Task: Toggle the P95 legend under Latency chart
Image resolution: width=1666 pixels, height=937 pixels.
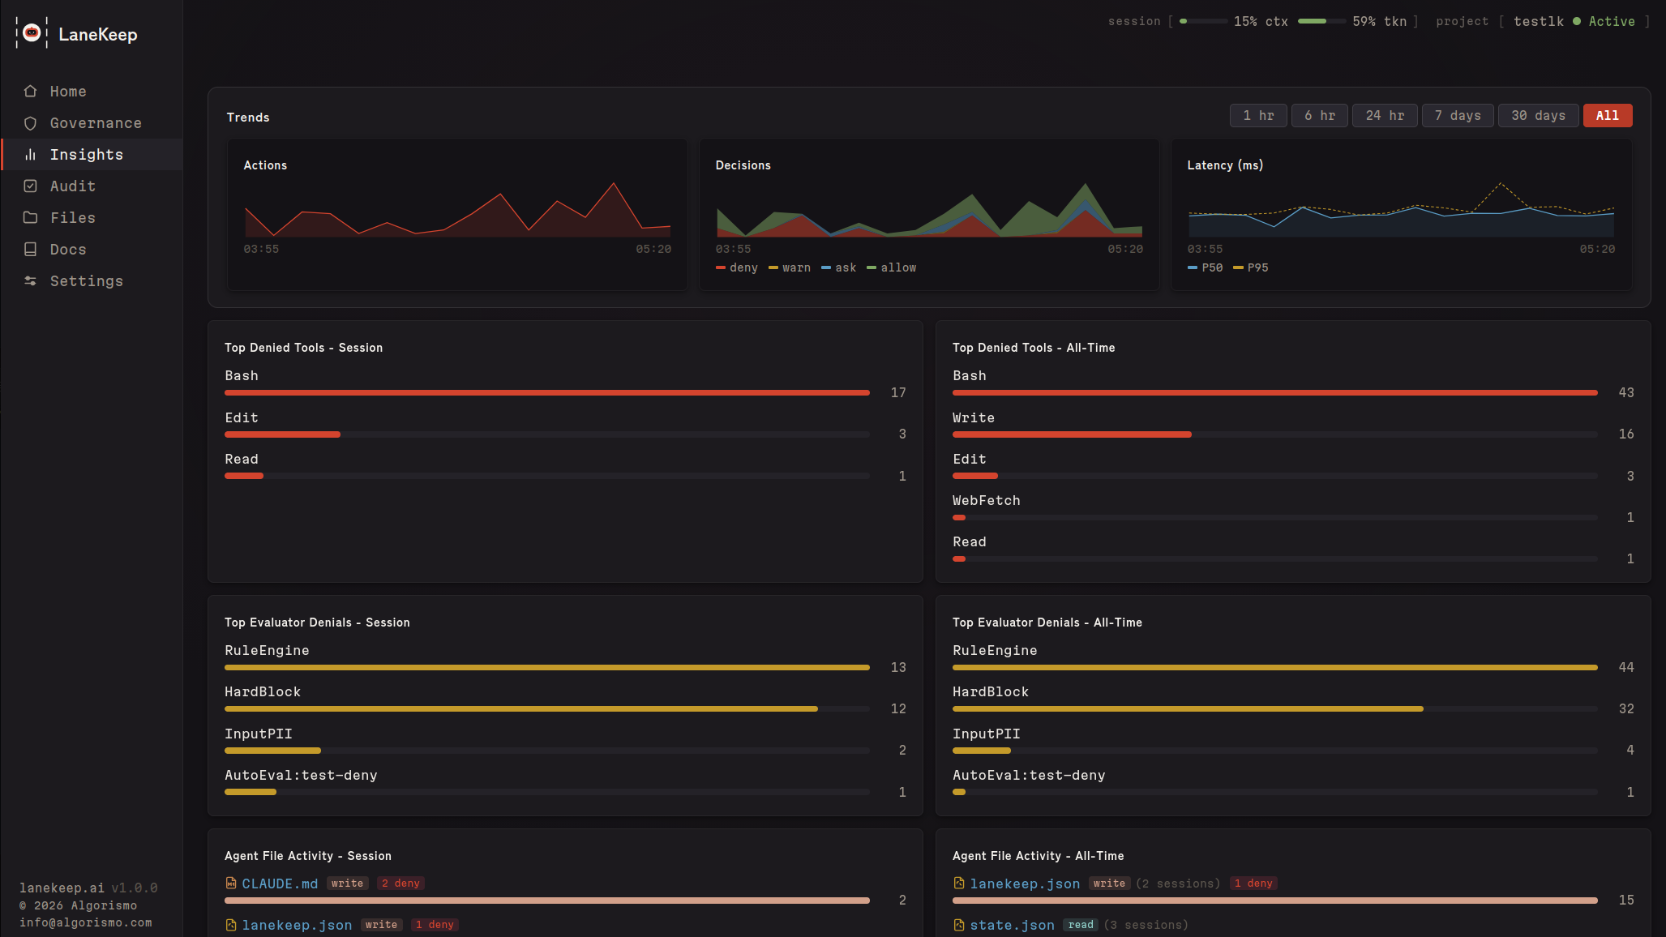Action: click(1252, 267)
